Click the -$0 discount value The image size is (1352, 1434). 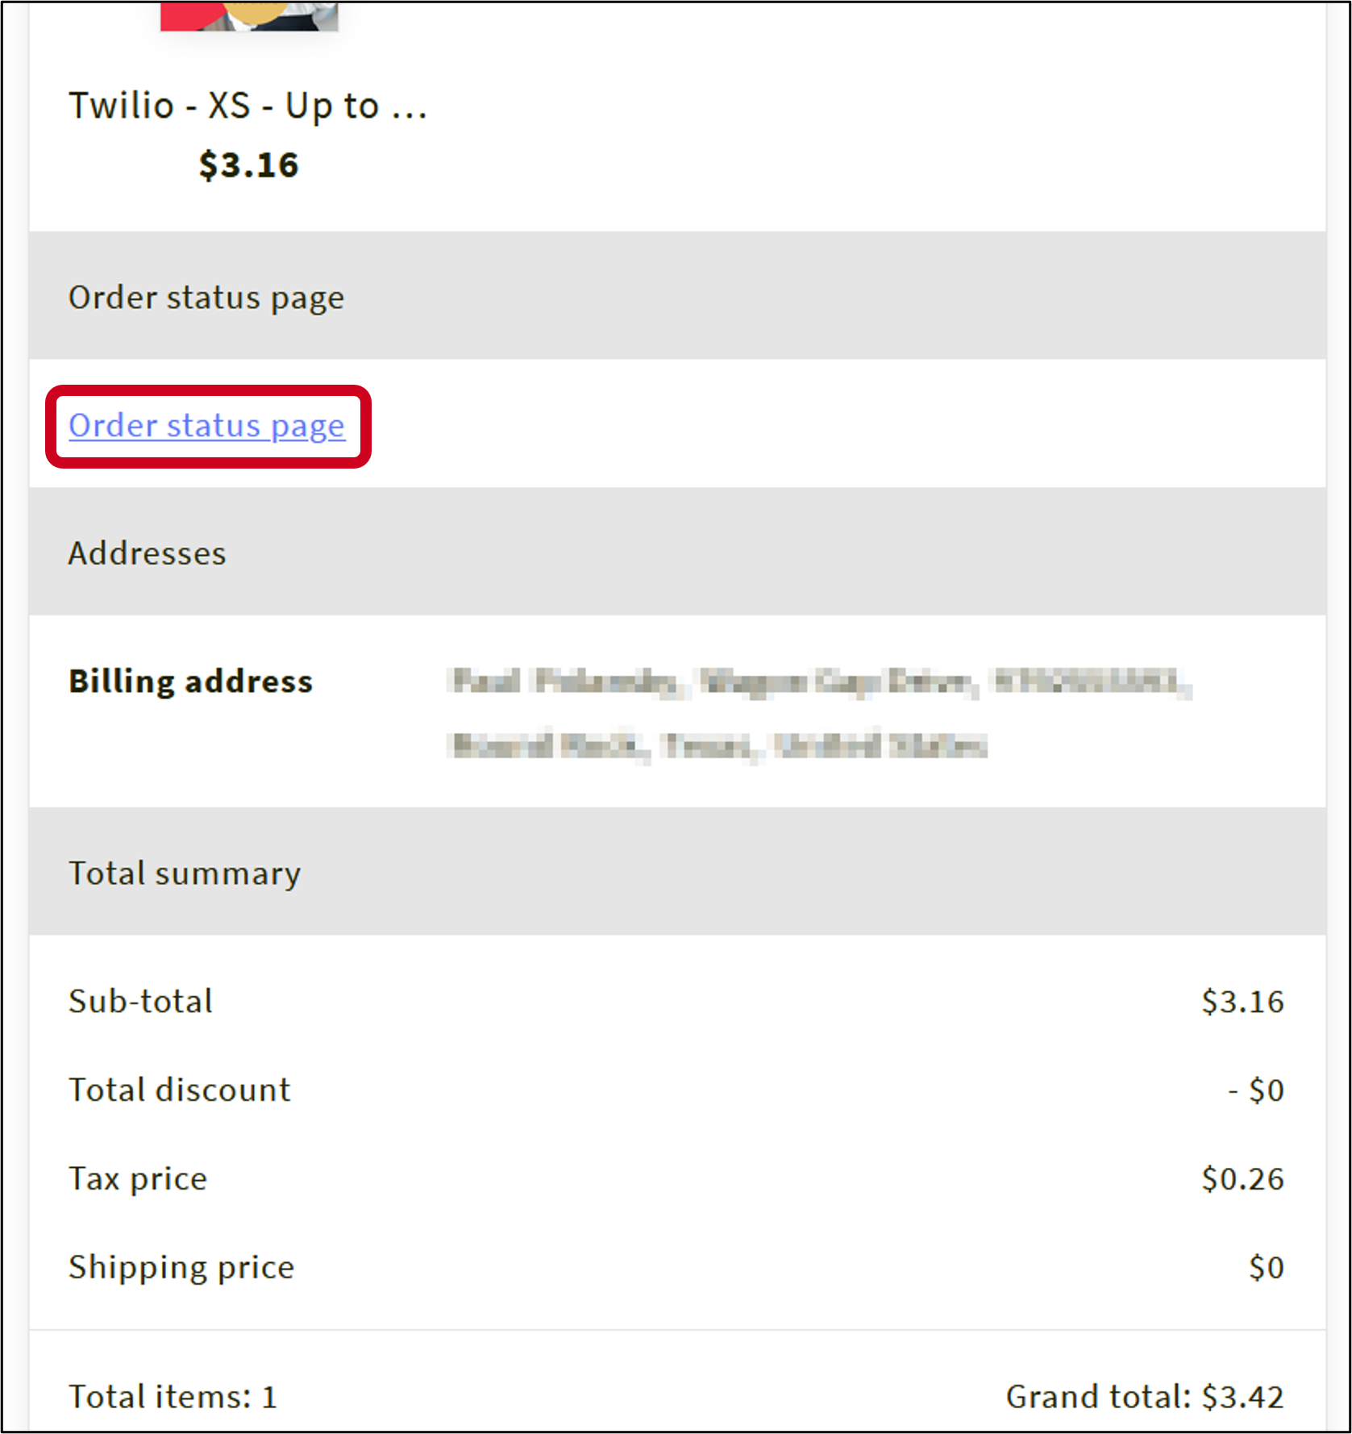[x=1256, y=1090]
